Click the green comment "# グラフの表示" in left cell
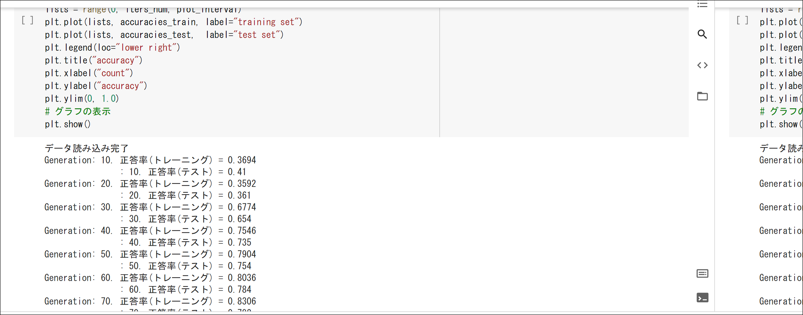This screenshot has width=803, height=315. coord(78,112)
